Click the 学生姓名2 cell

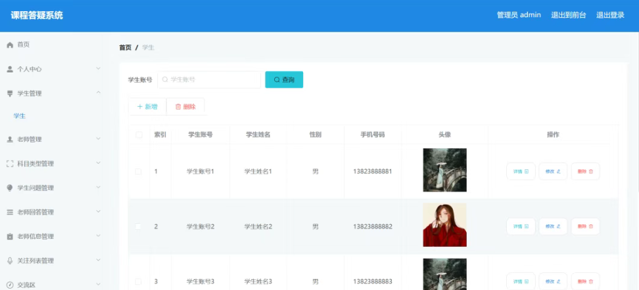258,226
